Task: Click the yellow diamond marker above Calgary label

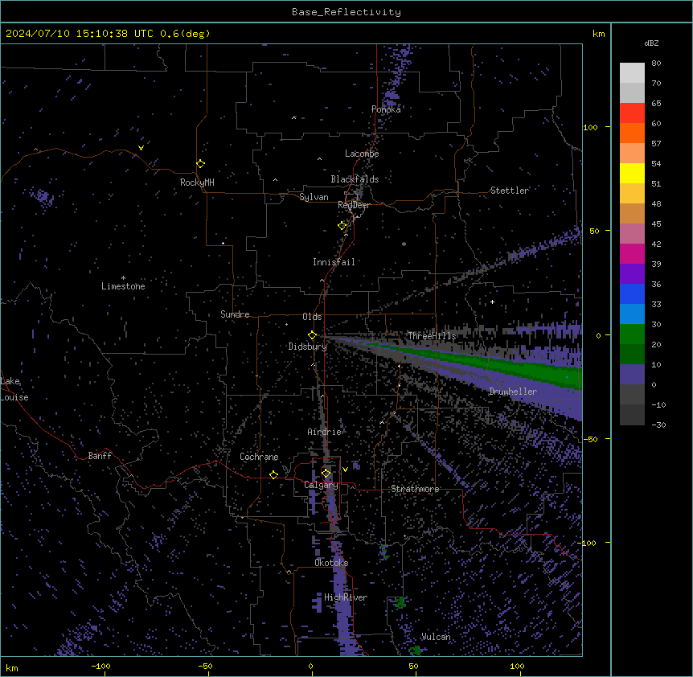Action: [326, 474]
